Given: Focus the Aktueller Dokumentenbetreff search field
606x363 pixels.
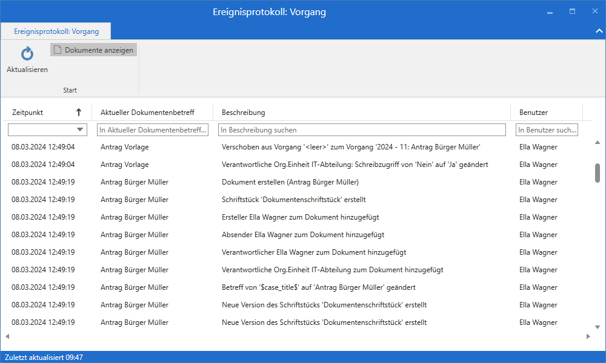Looking at the screenshot, I should pyautogui.click(x=153, y=130).
